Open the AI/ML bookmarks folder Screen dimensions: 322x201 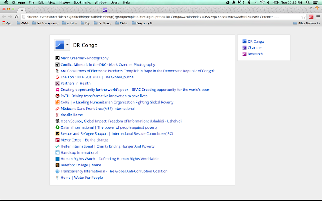pyautogui.click(x=23, y=23)
